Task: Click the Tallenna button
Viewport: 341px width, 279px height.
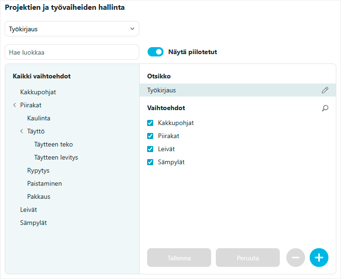Action: (179, 258)
